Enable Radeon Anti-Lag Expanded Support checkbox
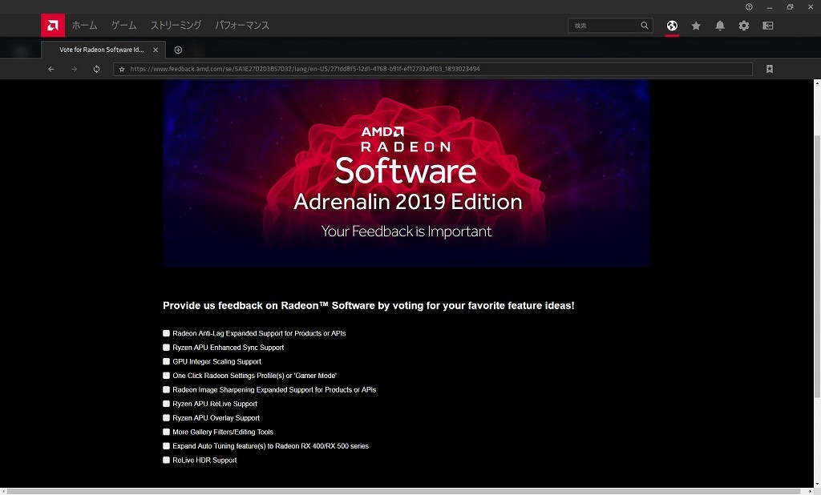This screenshot has width=821, height=495. pos(167,333)
